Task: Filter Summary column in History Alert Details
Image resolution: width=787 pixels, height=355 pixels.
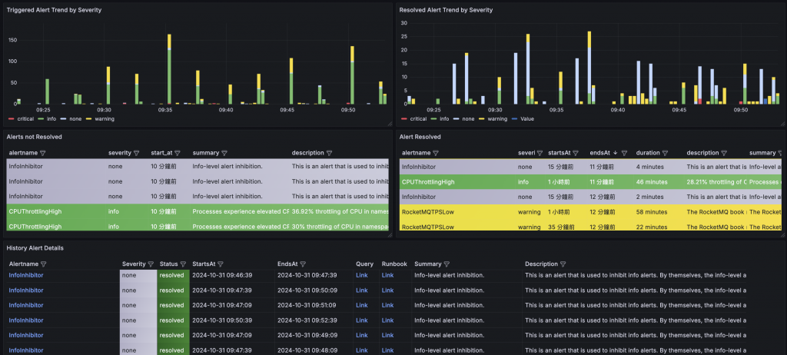Action: [x=447, y=264]
